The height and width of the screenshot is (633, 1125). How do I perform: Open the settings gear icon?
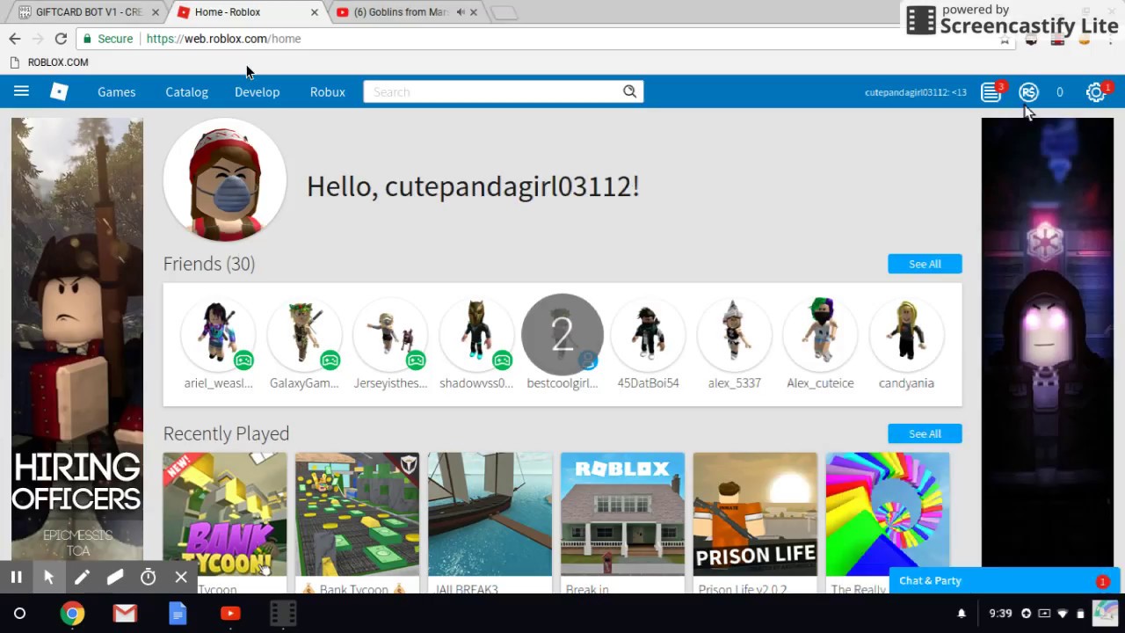(1095, 91)
